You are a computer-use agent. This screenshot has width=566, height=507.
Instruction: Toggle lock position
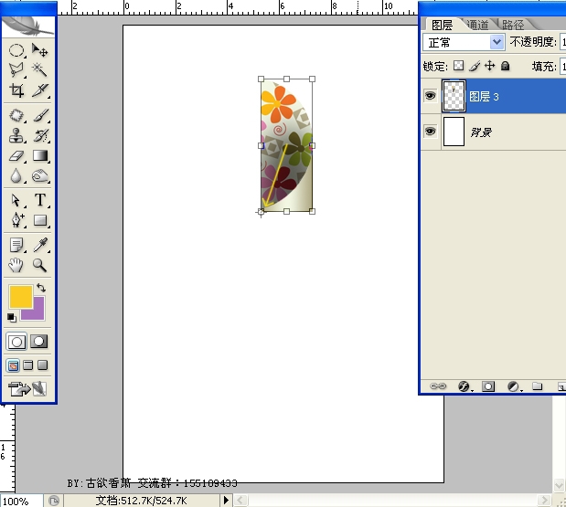point(489,66)
